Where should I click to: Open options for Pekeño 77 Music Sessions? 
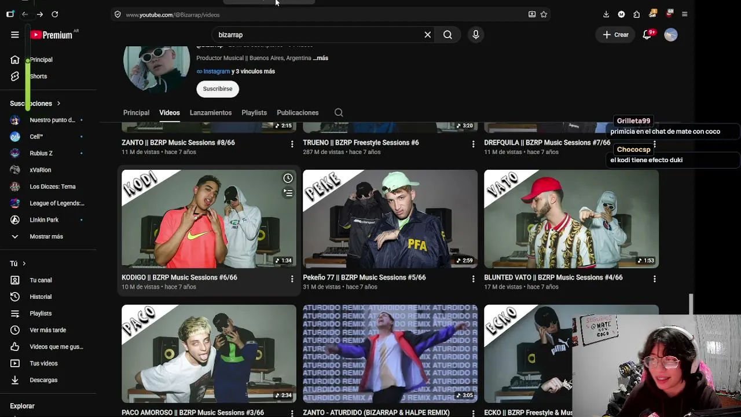[x=473, y=279]
